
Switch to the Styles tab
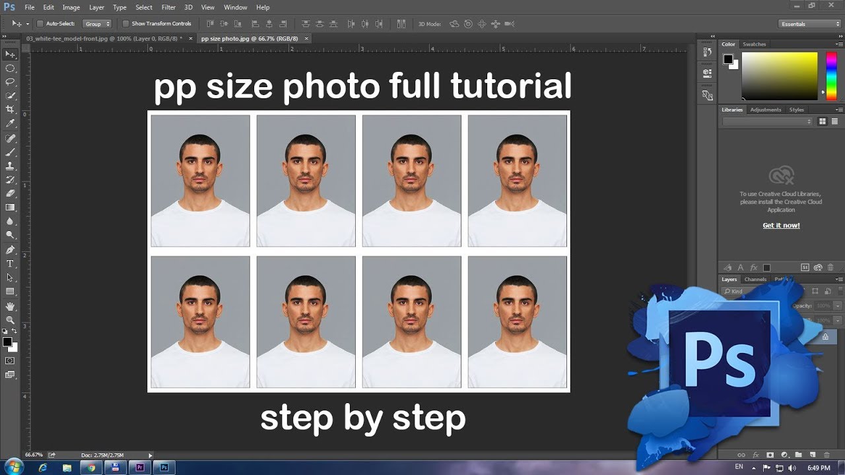pyautogui.click(x=796, y=110)
